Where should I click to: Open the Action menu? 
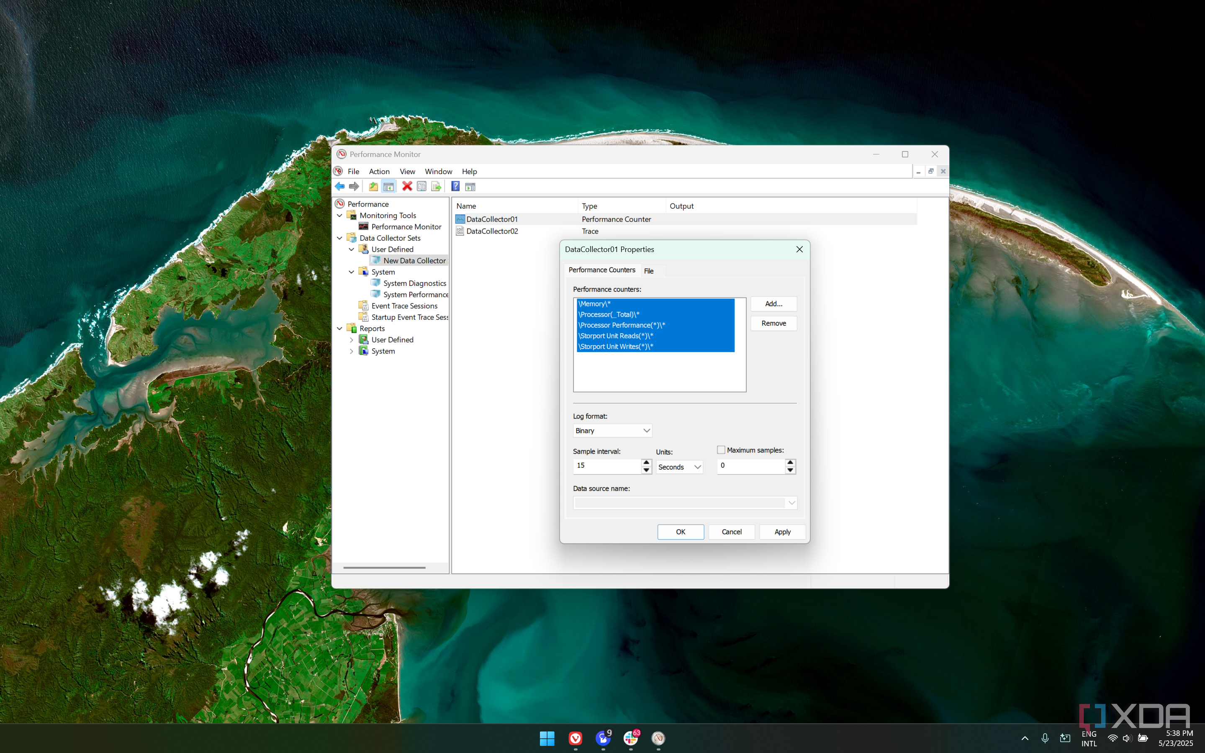(x=379, y=171)
